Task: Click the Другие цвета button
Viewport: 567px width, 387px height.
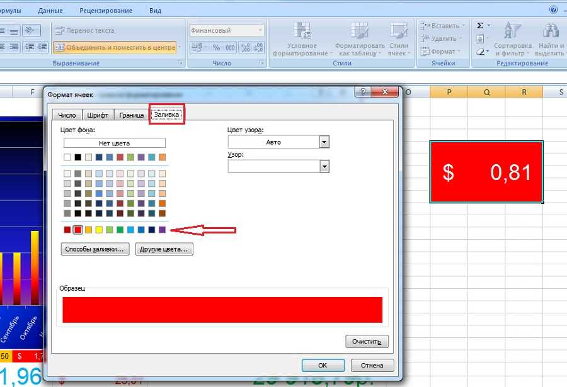Action: pyautogui.click(x=164, y=250)
